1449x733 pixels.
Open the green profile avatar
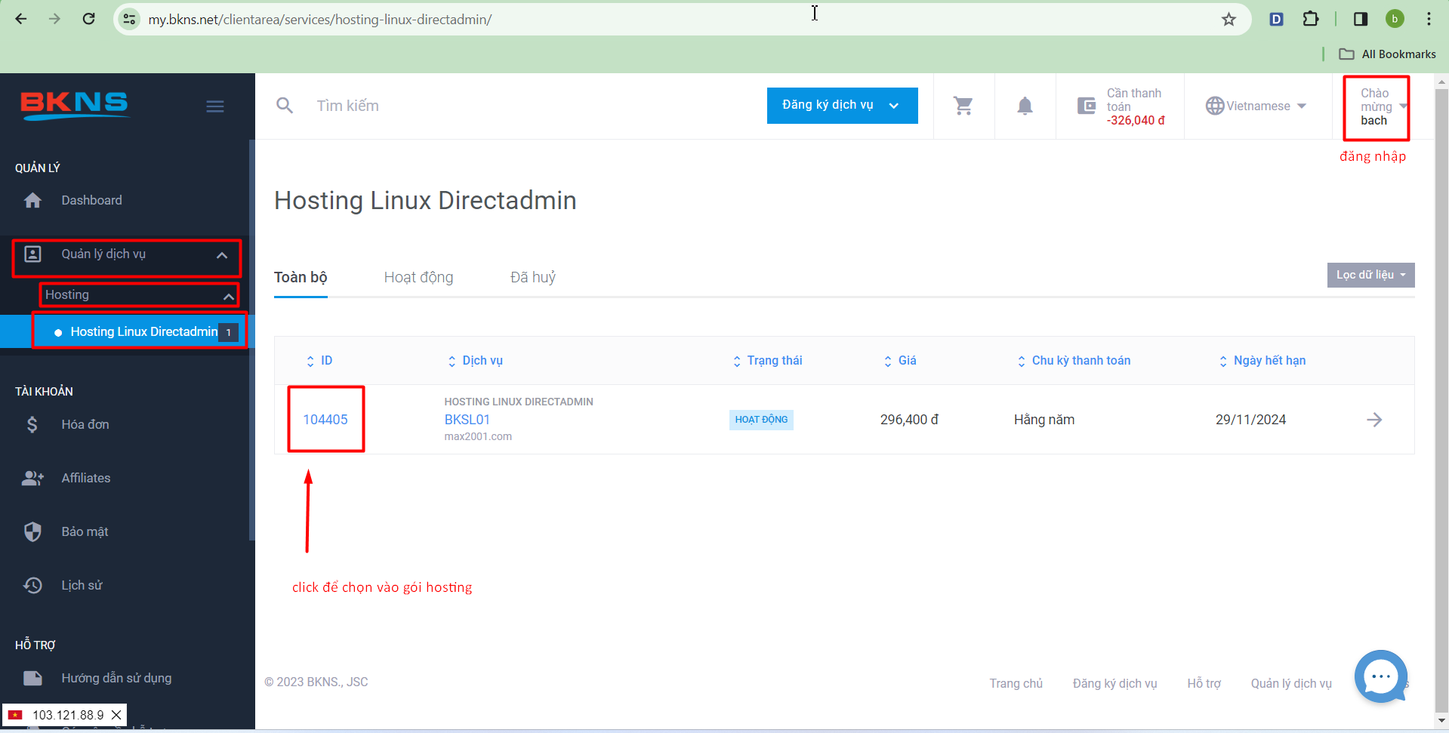1395,19
